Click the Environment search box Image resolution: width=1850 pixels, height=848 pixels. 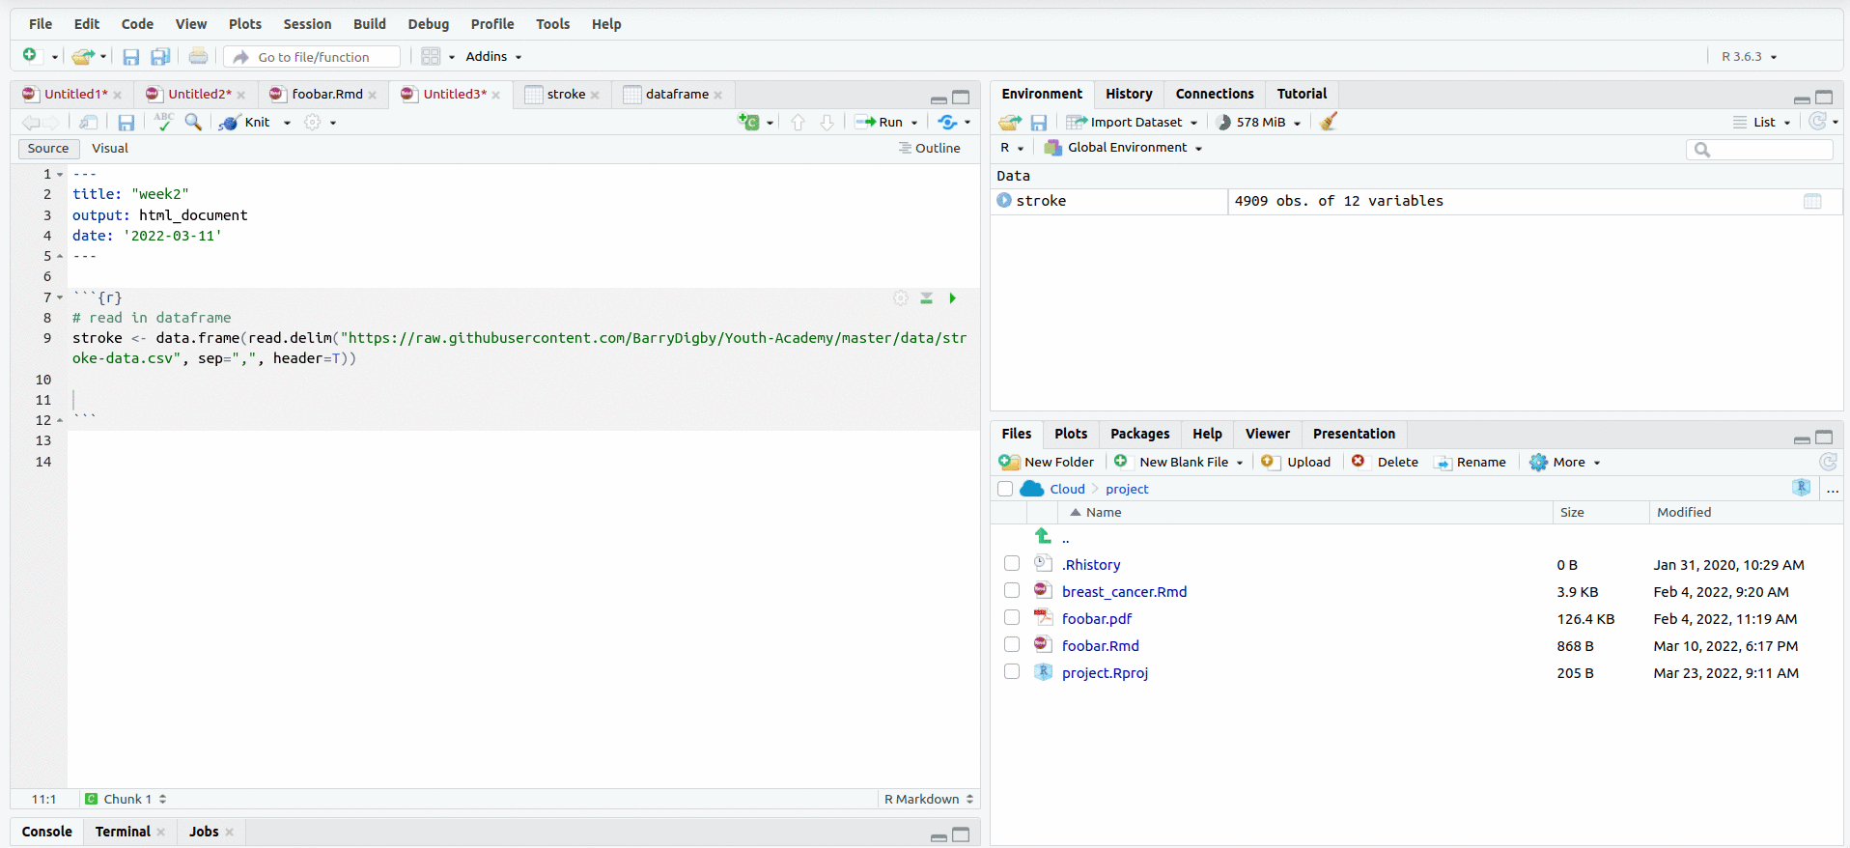pos(1759,149)
